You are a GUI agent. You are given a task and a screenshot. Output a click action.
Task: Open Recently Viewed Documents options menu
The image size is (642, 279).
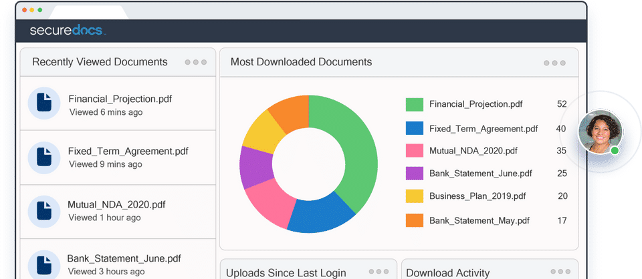coord(196,63)
